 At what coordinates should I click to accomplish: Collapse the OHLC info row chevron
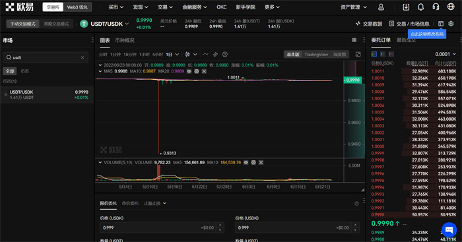(x=100, y=65)
